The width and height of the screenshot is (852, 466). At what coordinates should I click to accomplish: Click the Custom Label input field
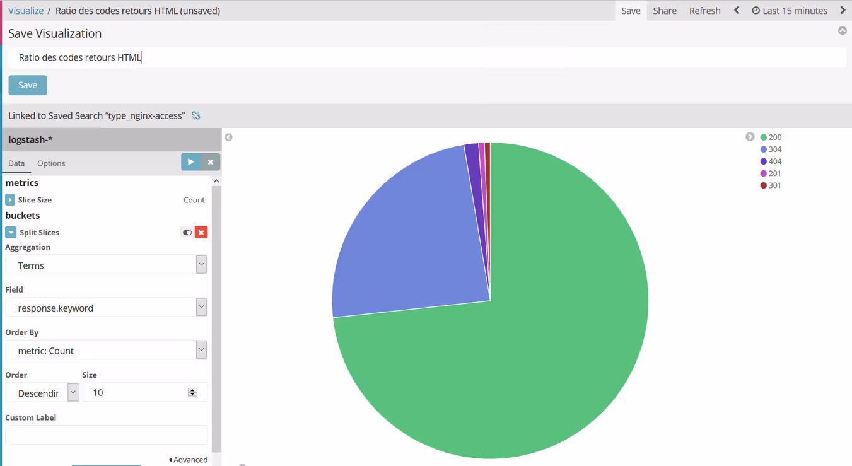(106, 434)
